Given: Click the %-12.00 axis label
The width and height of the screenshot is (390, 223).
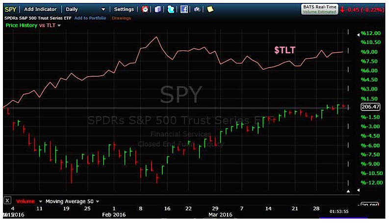Looking at the screenshot, I should [x=372, y=182].
